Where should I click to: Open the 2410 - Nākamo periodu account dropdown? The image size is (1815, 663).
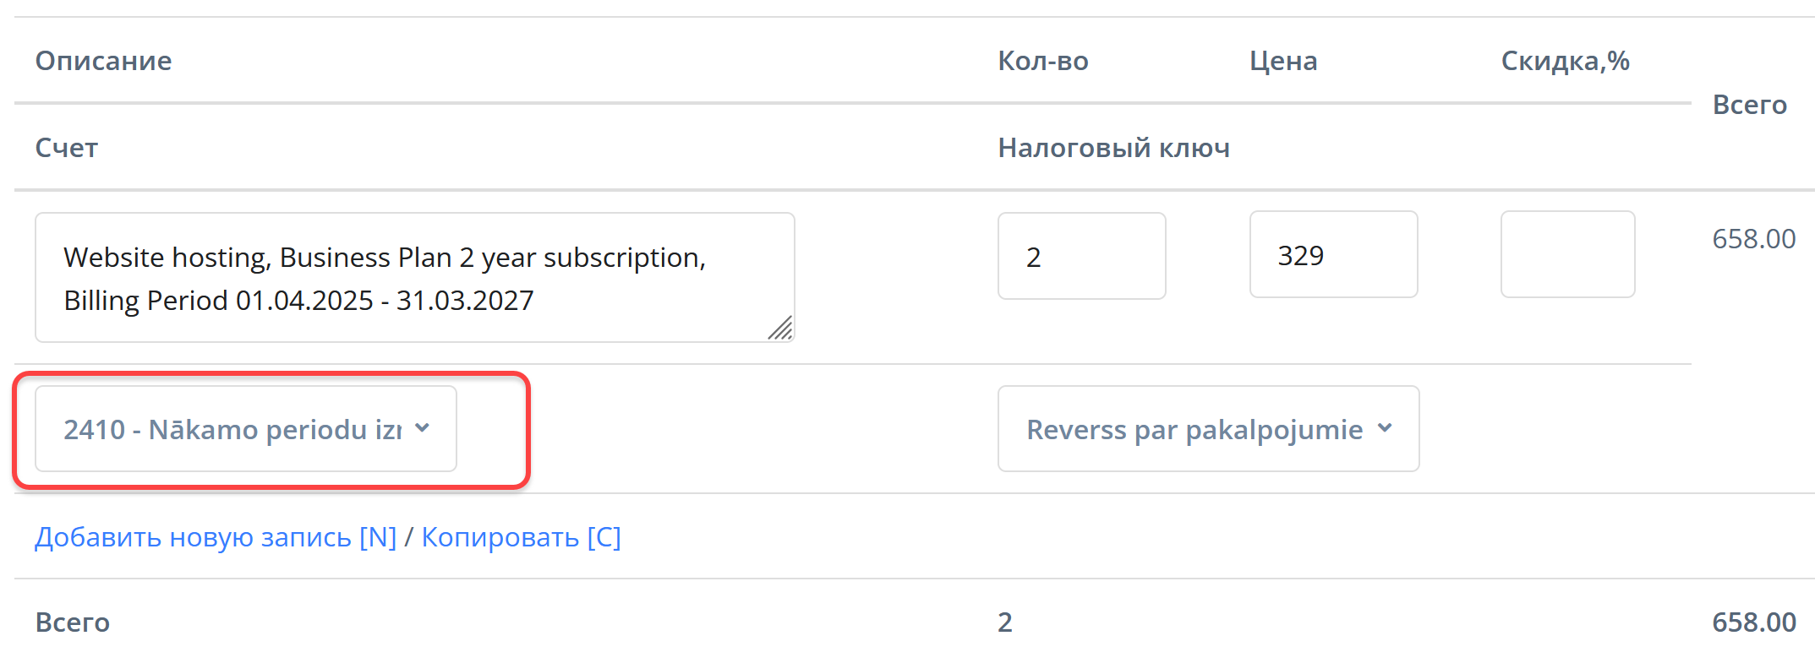point(245,429)
